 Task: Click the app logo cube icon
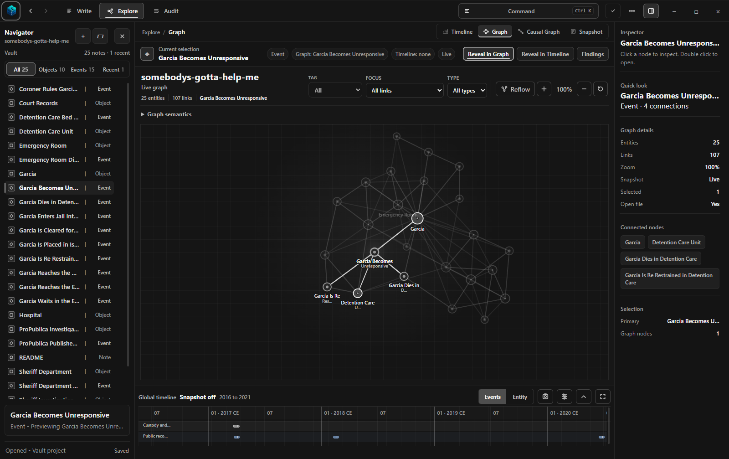(x=11, y=11)
